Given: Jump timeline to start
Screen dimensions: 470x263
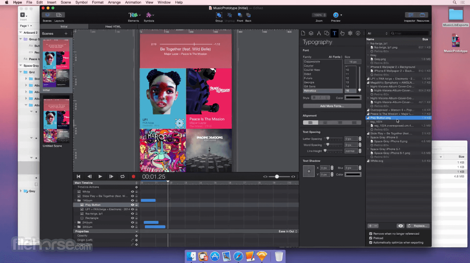Looking at the screenshot, I should click(x=78, y=176).
